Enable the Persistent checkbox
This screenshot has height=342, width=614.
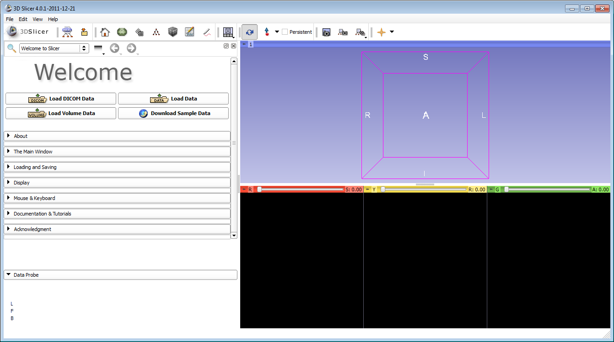pos(285,32)
